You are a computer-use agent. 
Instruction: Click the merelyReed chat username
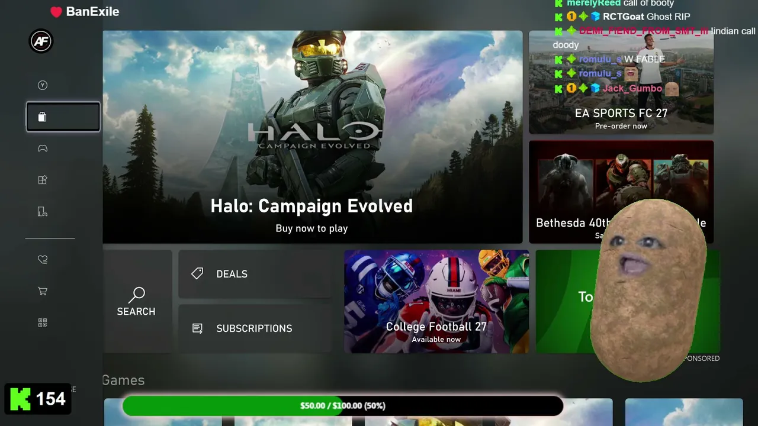tap(594, 4)
